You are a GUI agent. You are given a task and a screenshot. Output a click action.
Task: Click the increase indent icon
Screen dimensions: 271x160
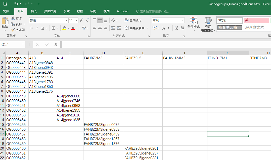[x=119, y=28]
